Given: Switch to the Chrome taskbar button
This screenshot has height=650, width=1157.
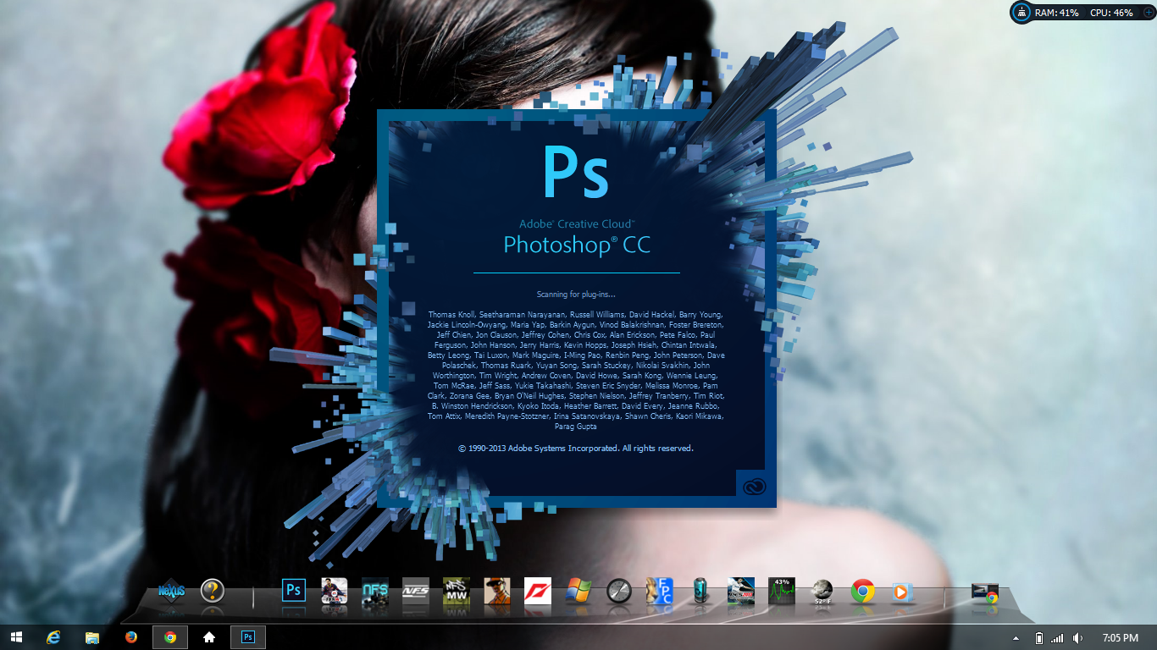Looking at the screenshot, I should (x=170, y=637).
